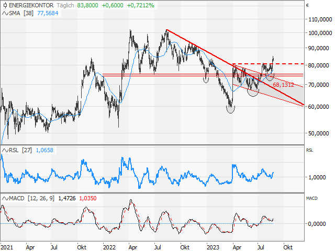Click the 2022 time axis label

click(x=109, y=247)
